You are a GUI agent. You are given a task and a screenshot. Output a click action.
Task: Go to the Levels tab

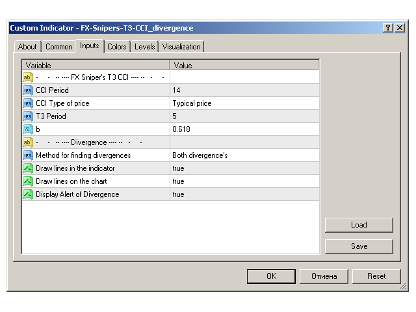[144, 47]
